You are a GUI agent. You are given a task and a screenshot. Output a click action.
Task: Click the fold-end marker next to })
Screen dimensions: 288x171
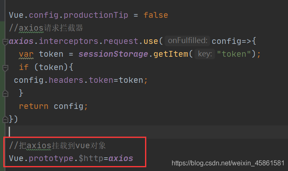click(x=5, y=119)
